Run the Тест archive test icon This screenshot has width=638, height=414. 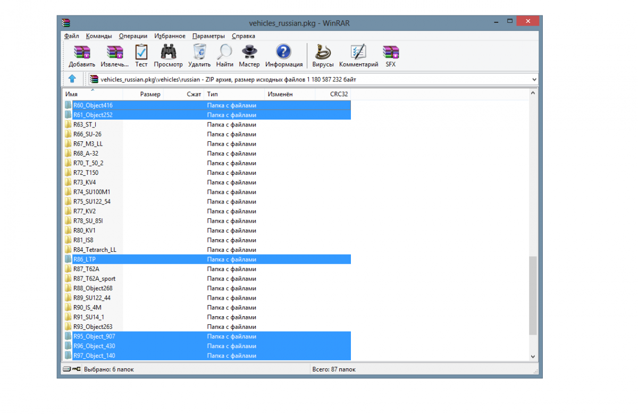point(141,52)
